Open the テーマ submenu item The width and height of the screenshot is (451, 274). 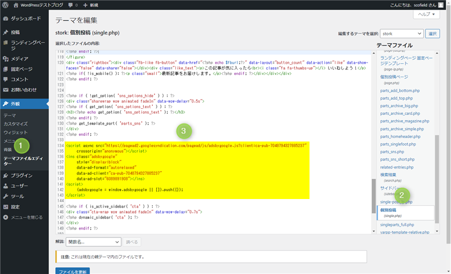click(10, 115)
